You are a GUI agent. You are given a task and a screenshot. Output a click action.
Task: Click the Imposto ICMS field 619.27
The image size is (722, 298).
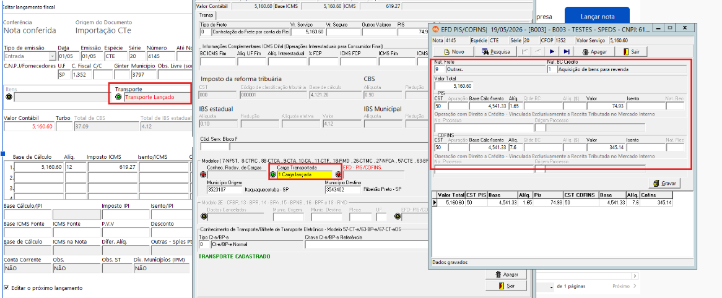(x=112, y=168)
